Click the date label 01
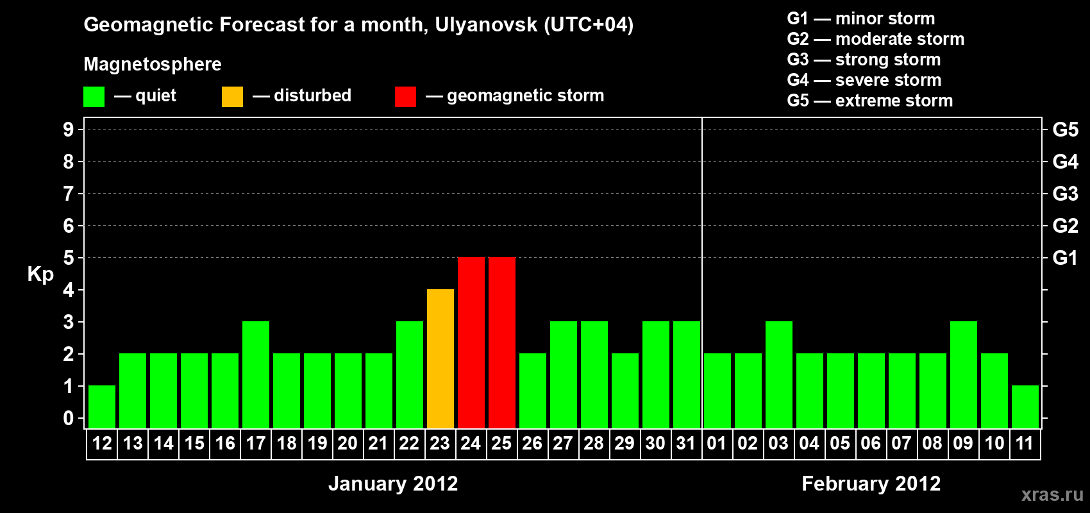Image resolution: width=1090 pixels, height=513 pixels. click(717, 443)
